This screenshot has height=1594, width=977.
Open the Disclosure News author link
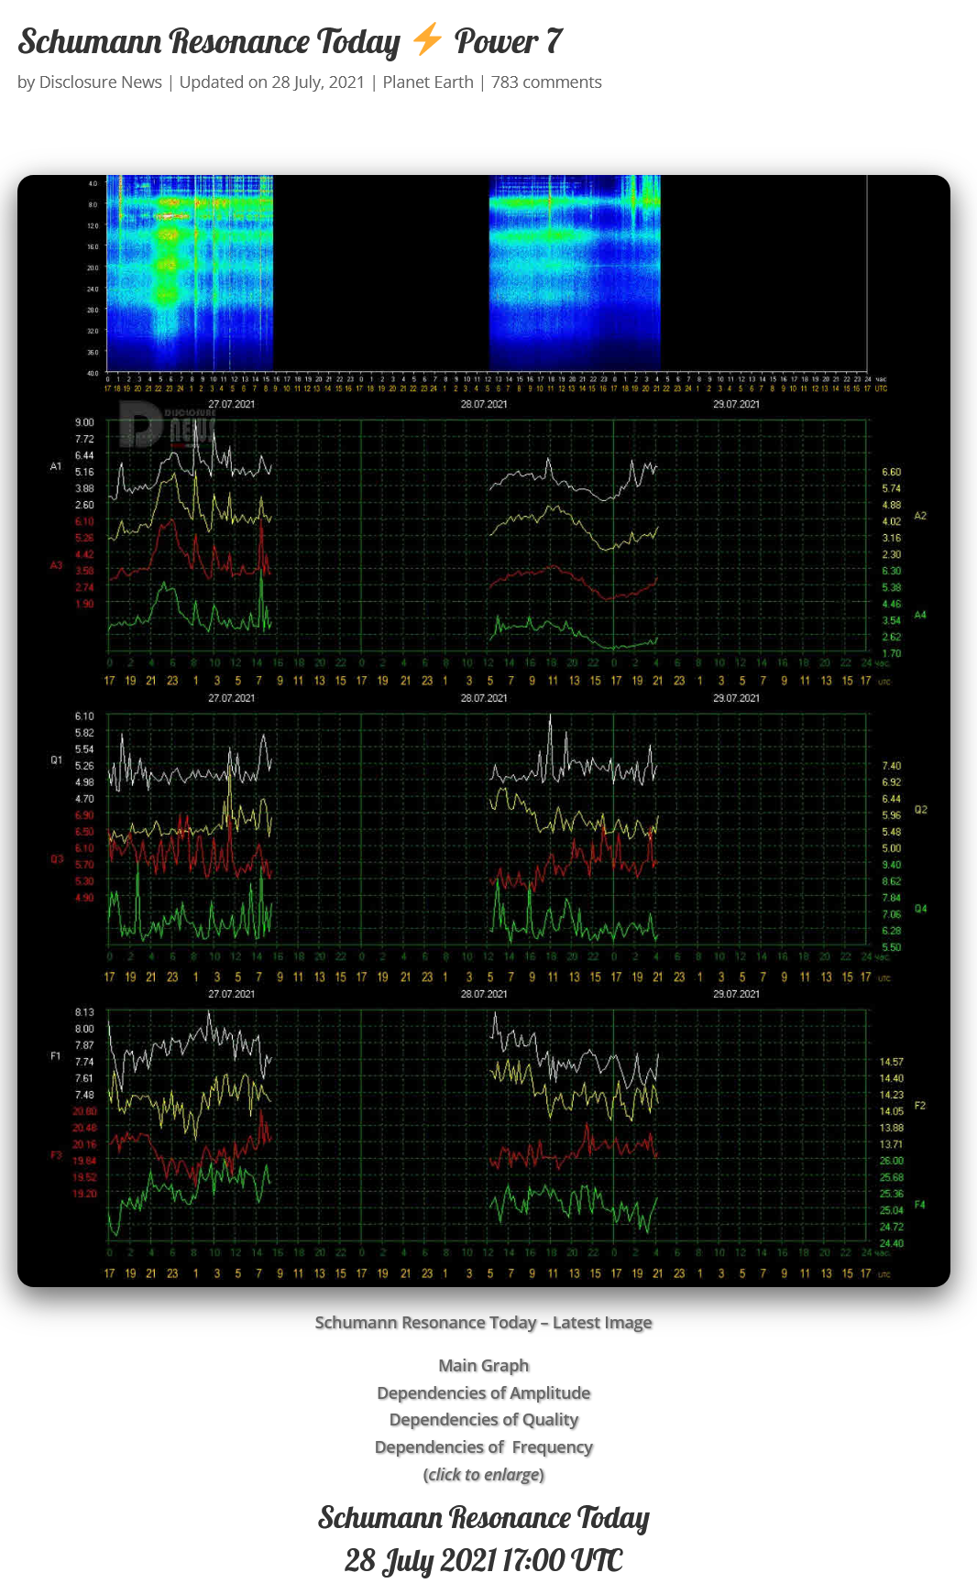click(101, 82)
